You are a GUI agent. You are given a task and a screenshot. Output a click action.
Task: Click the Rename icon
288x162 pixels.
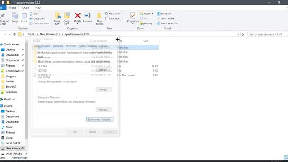87,15
